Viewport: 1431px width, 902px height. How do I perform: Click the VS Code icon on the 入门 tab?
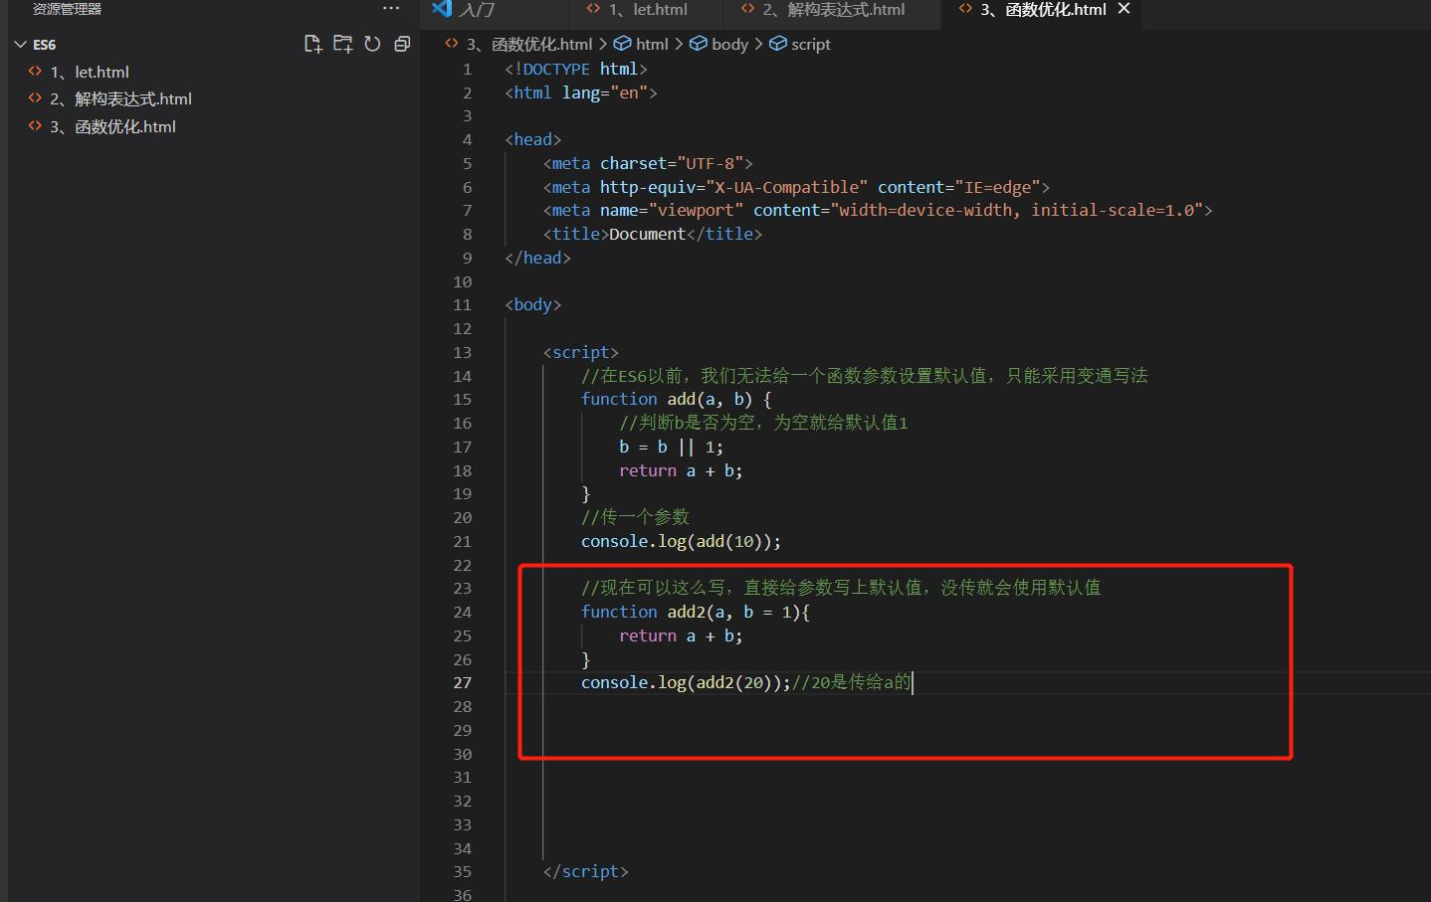click(x=442, y=8)
